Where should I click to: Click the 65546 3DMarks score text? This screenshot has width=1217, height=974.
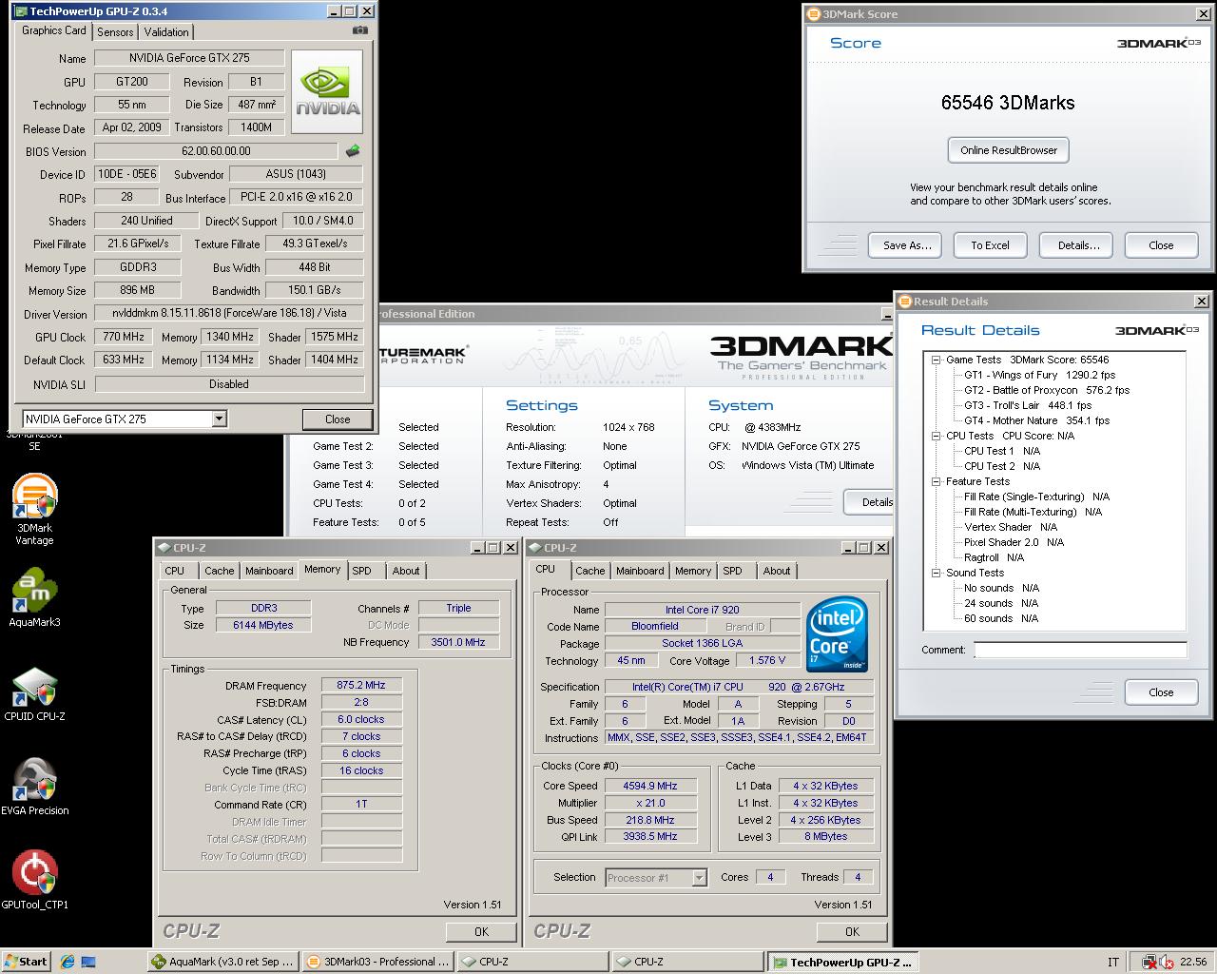[1008, 103]
